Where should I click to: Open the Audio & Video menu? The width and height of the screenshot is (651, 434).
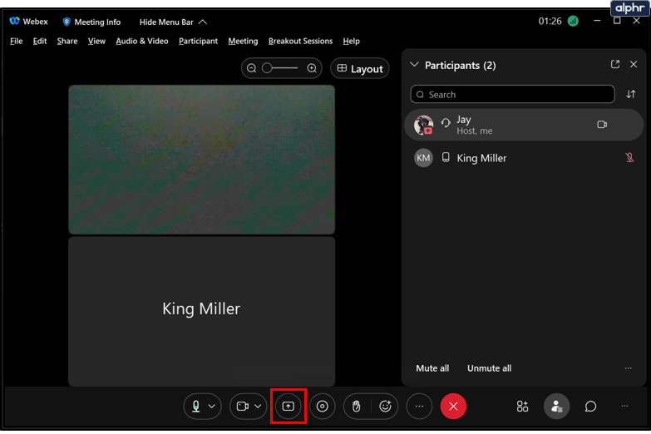[x=142, y=41]
